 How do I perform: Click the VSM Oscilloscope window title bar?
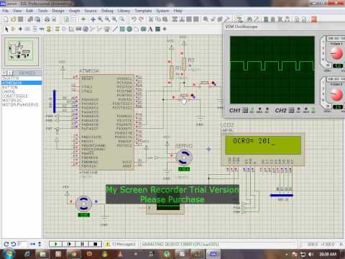284,27
